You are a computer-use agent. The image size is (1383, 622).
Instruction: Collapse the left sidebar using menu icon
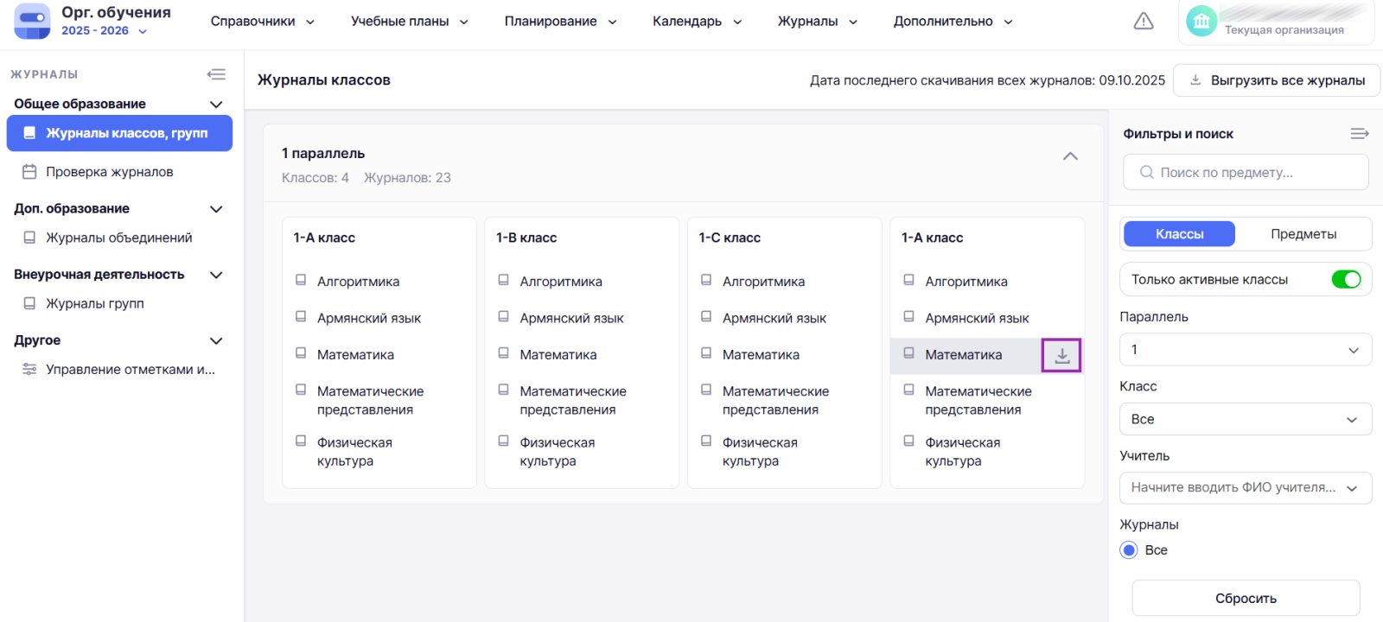pyautogui.click(x=216, y=74)
